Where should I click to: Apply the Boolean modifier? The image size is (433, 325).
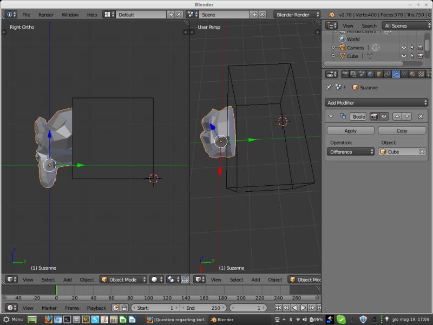point(350,130)
